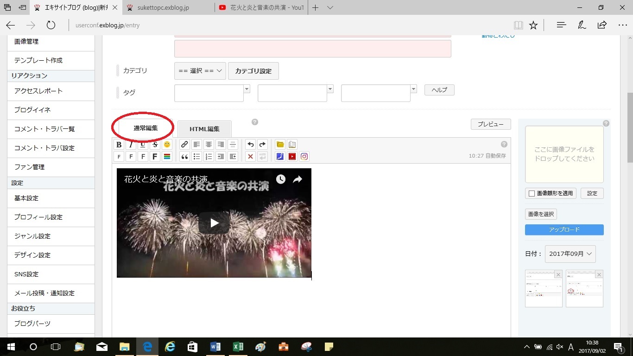Insert a numbered list
This screenshot has height=356, width=633.
[209, 157]
